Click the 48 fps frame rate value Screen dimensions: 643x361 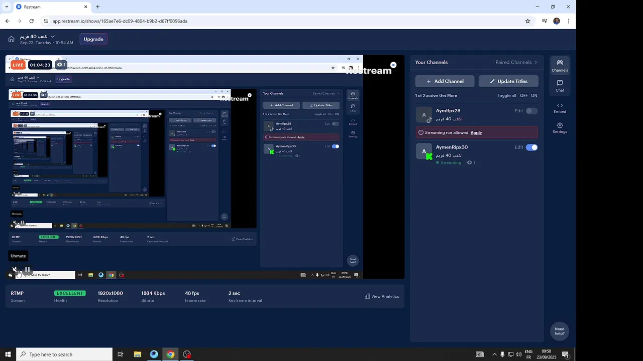click(192, 293)
